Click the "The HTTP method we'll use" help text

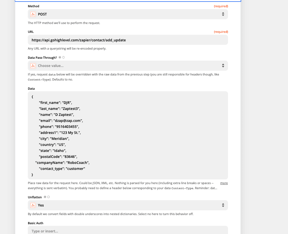64,23
